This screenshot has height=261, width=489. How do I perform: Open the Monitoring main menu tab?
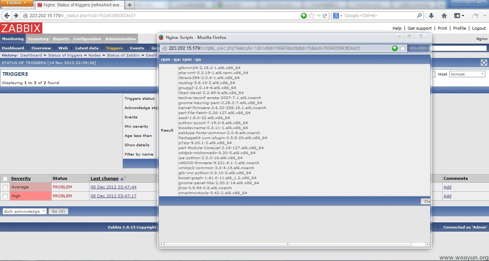click(x=13, y=39)
